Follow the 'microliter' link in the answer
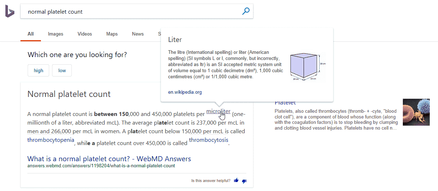 218,111
